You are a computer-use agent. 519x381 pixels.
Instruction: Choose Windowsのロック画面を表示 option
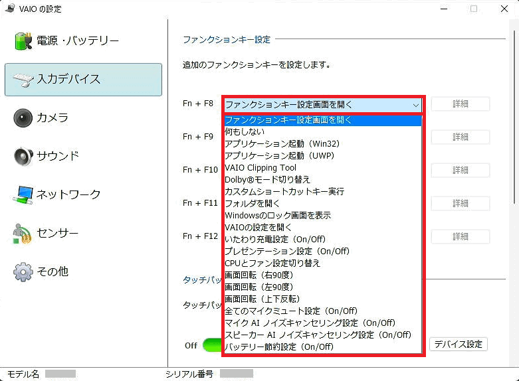(x=323, y=215)
